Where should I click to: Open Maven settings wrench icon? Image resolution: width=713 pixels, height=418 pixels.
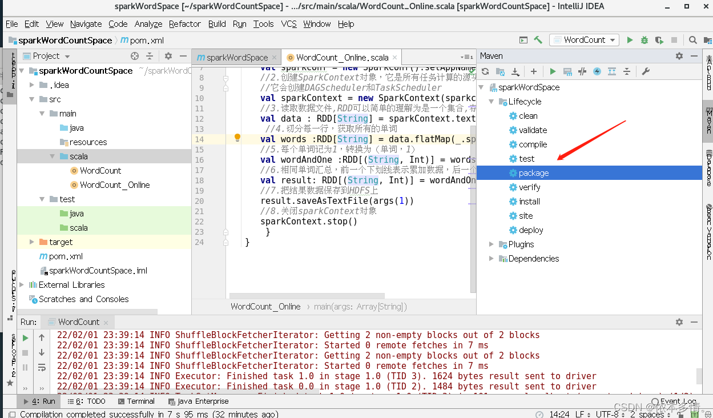646,71
